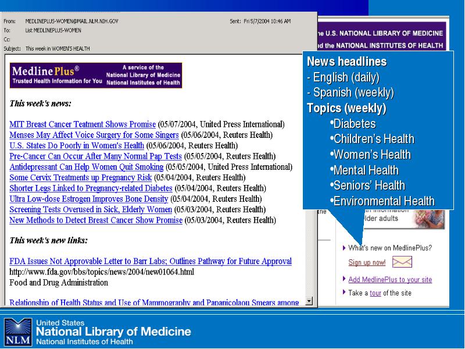Click the "This week's news:" heading

40,104
